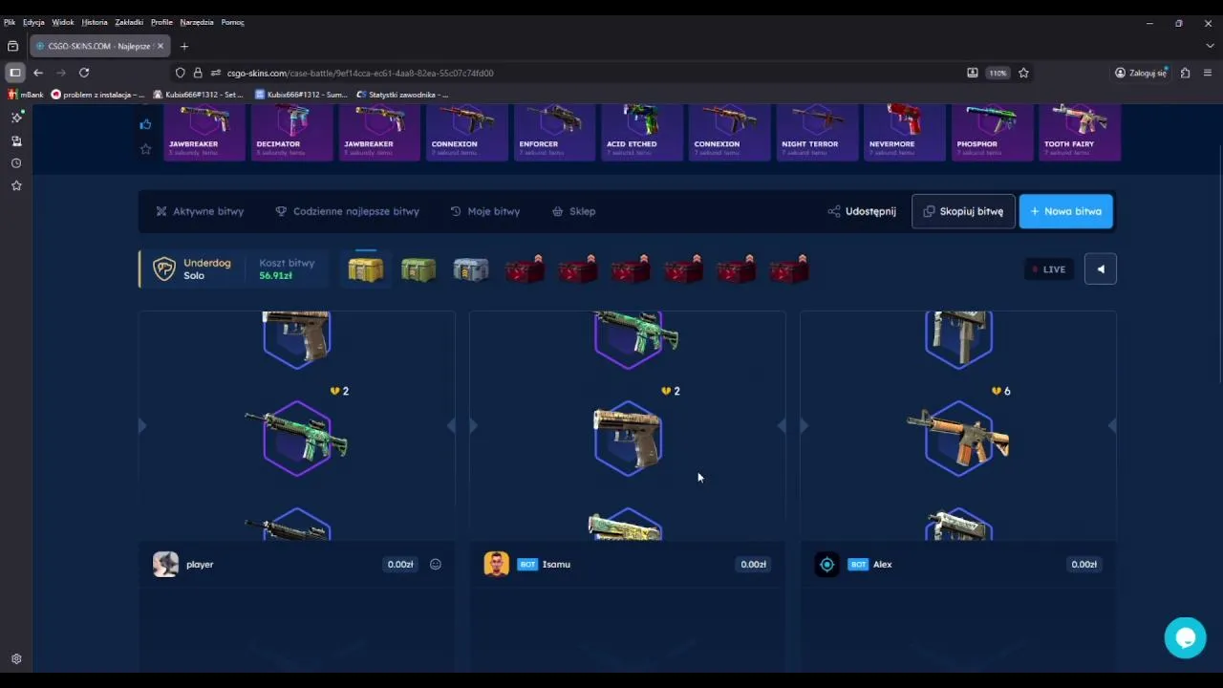Open the Zakładki menu
1223x688 pixels.
(129, 22)
